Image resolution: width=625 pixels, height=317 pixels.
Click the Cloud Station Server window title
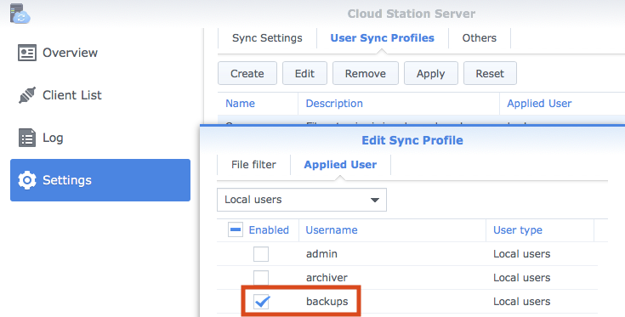pyautogui.click(x=412, y=14)
